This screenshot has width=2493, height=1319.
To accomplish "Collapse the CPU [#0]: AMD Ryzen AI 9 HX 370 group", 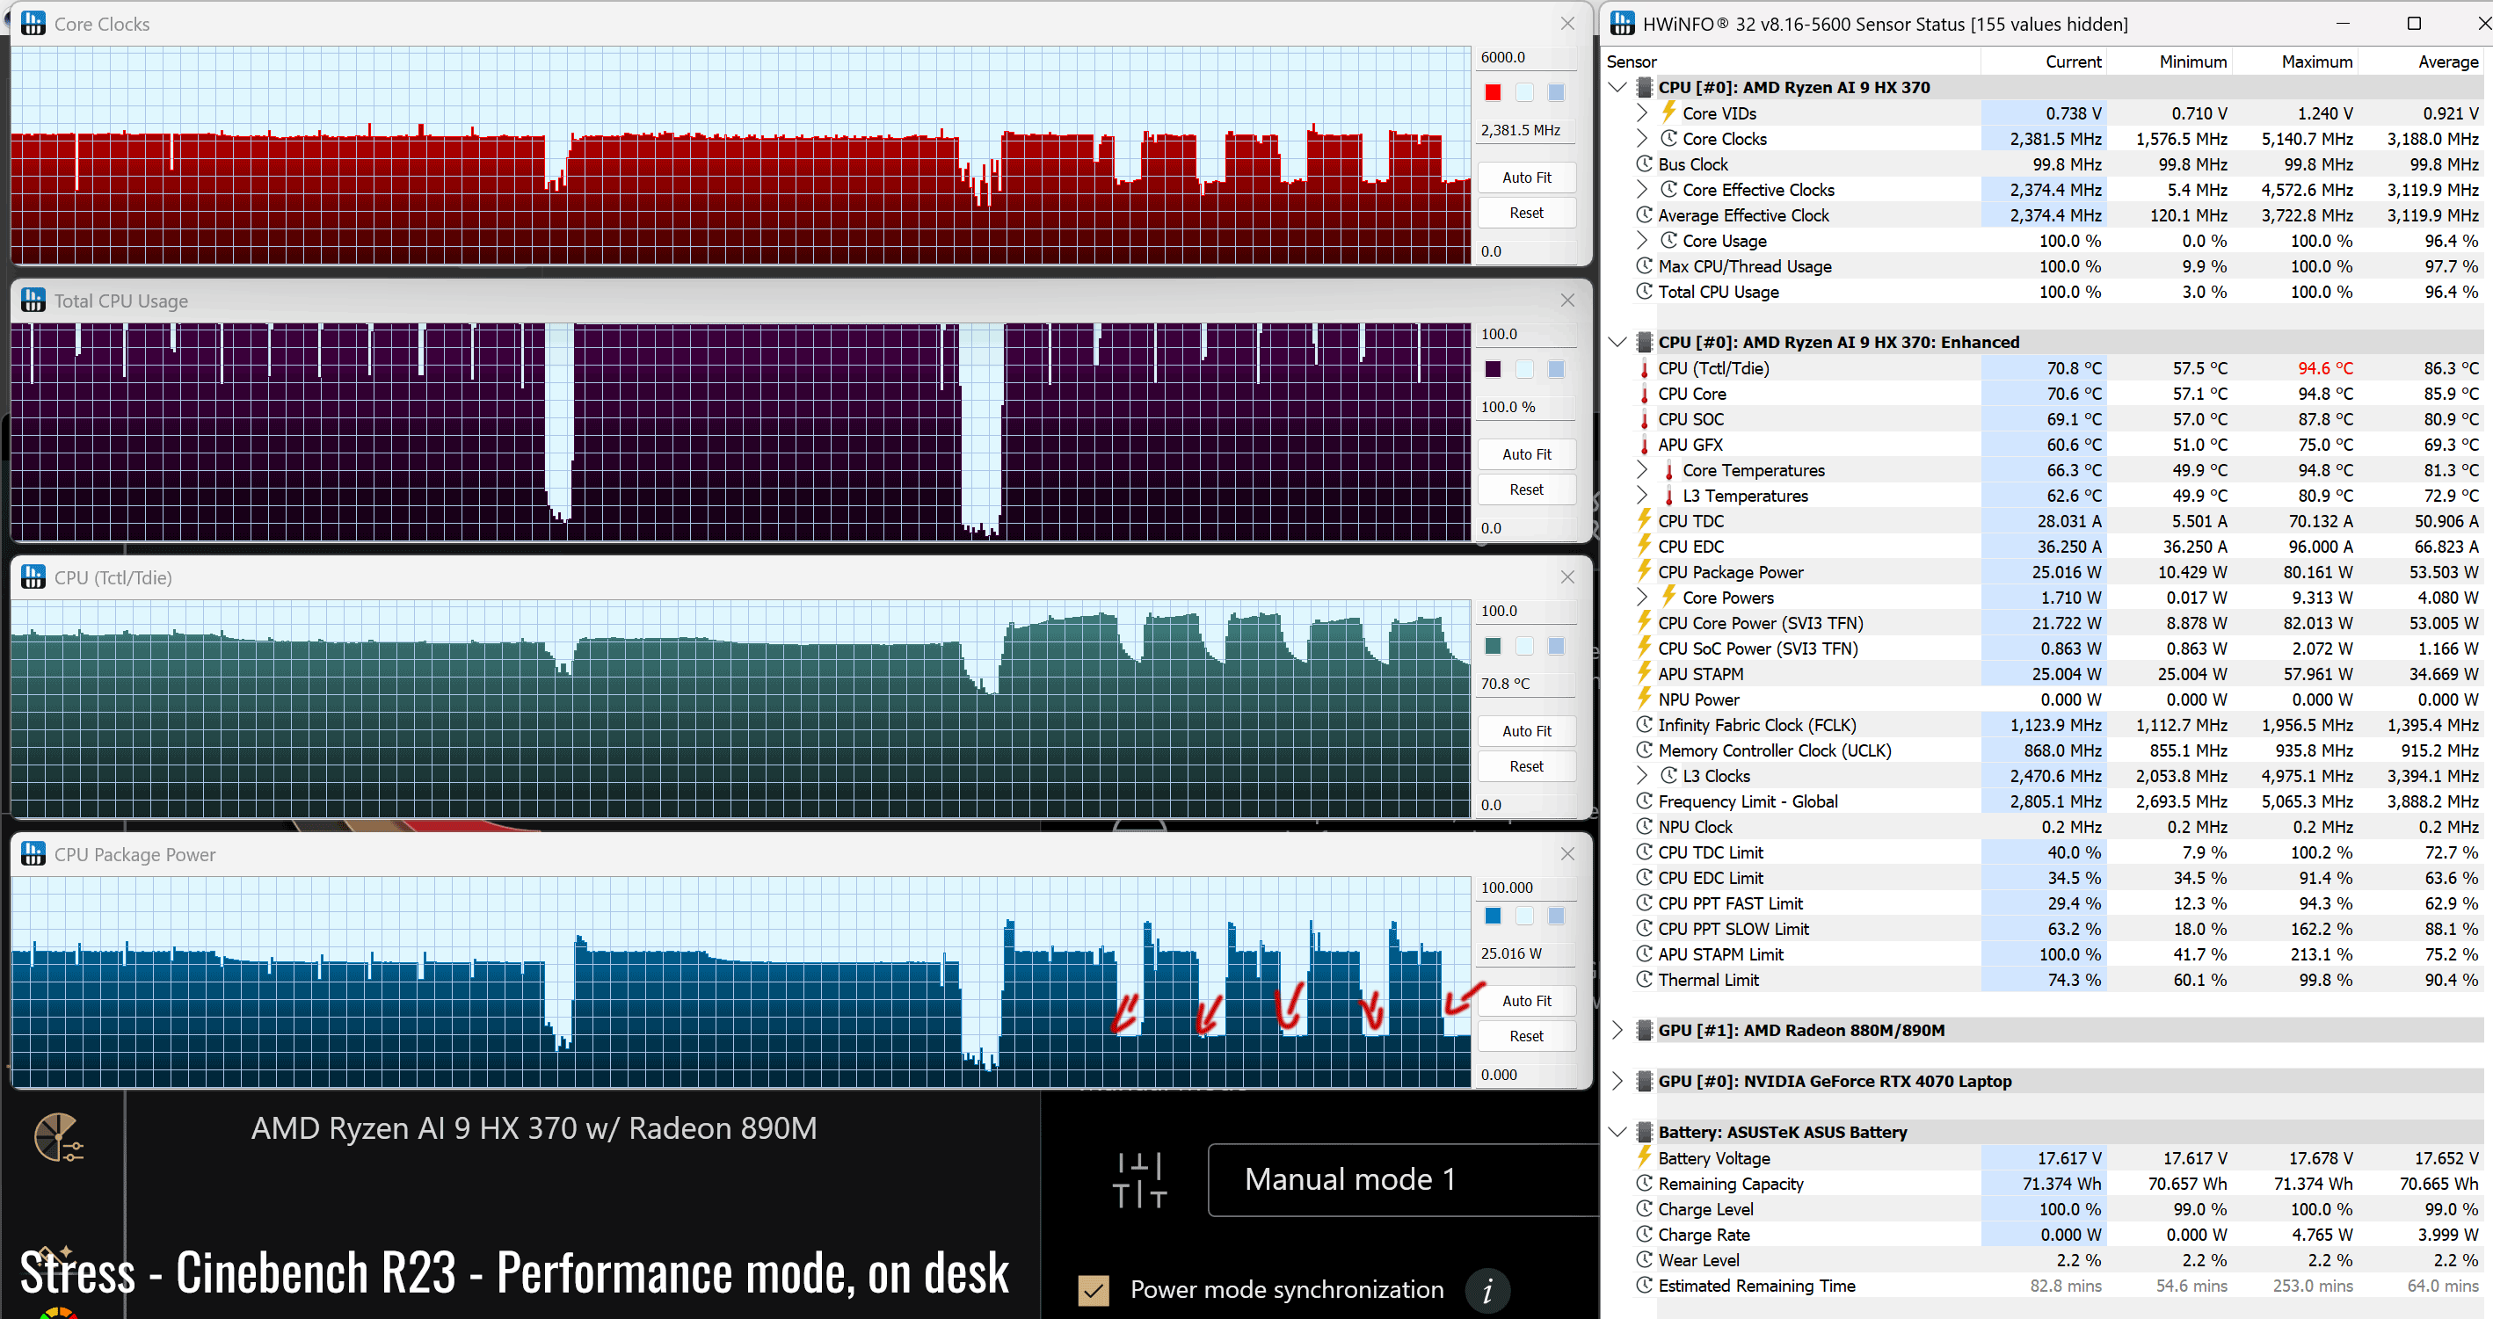I will 1617,87.
